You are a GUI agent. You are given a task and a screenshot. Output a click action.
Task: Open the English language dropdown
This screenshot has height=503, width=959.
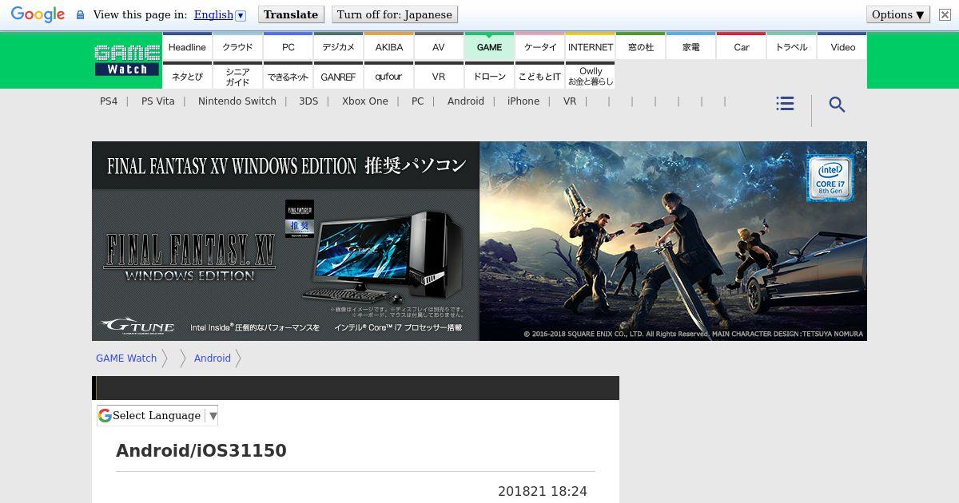[x=220, y=14]
